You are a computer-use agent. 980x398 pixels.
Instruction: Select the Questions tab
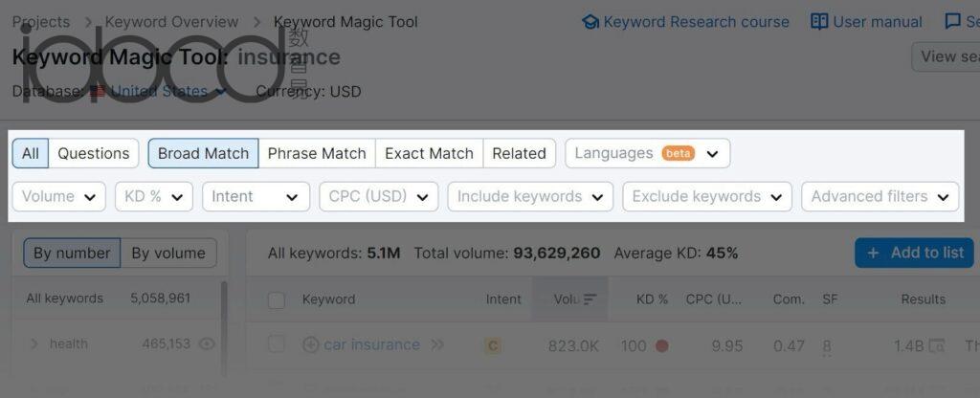coord(93,154)
